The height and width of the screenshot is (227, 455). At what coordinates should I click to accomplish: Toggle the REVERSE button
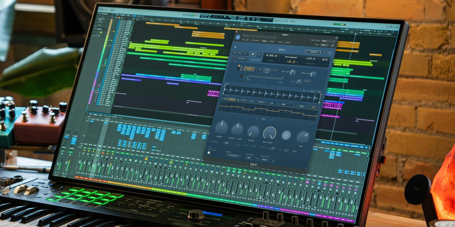pos(241,59)
